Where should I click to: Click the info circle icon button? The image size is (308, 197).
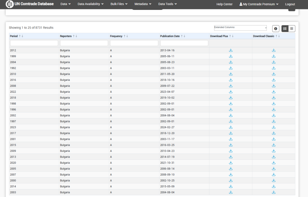pos(276,29)
